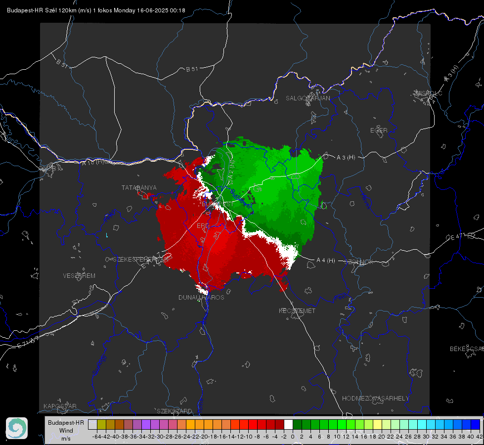Select the olive -64 legend swatch
The height and width of the screenshot is (445, 484).
[101, 424]
